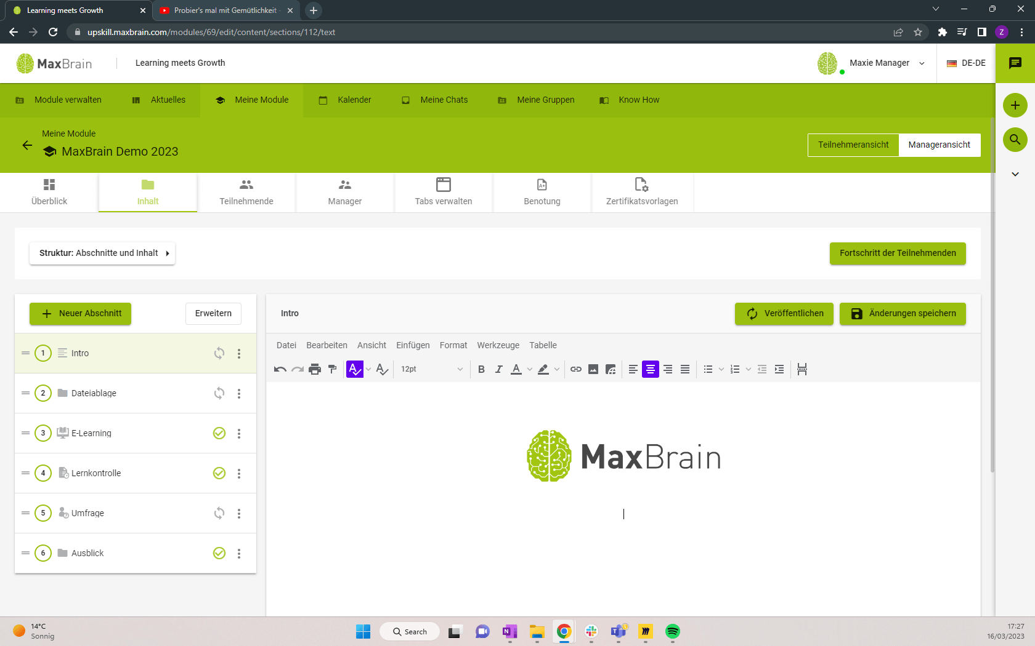Image resolution: width=1035 pixels, height=646 pixels.
Task: Apply the text color
Action: (516, 369)
